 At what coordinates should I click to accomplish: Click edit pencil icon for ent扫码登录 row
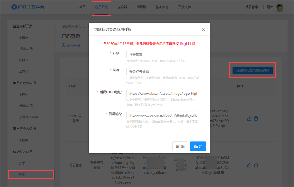point(249,119)
